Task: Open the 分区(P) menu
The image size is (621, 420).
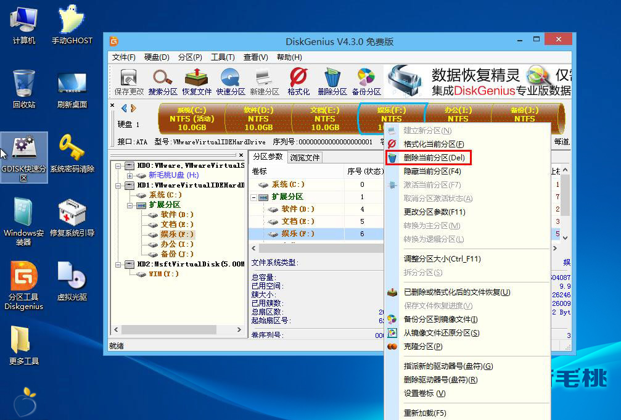Action: pos(190,57)
